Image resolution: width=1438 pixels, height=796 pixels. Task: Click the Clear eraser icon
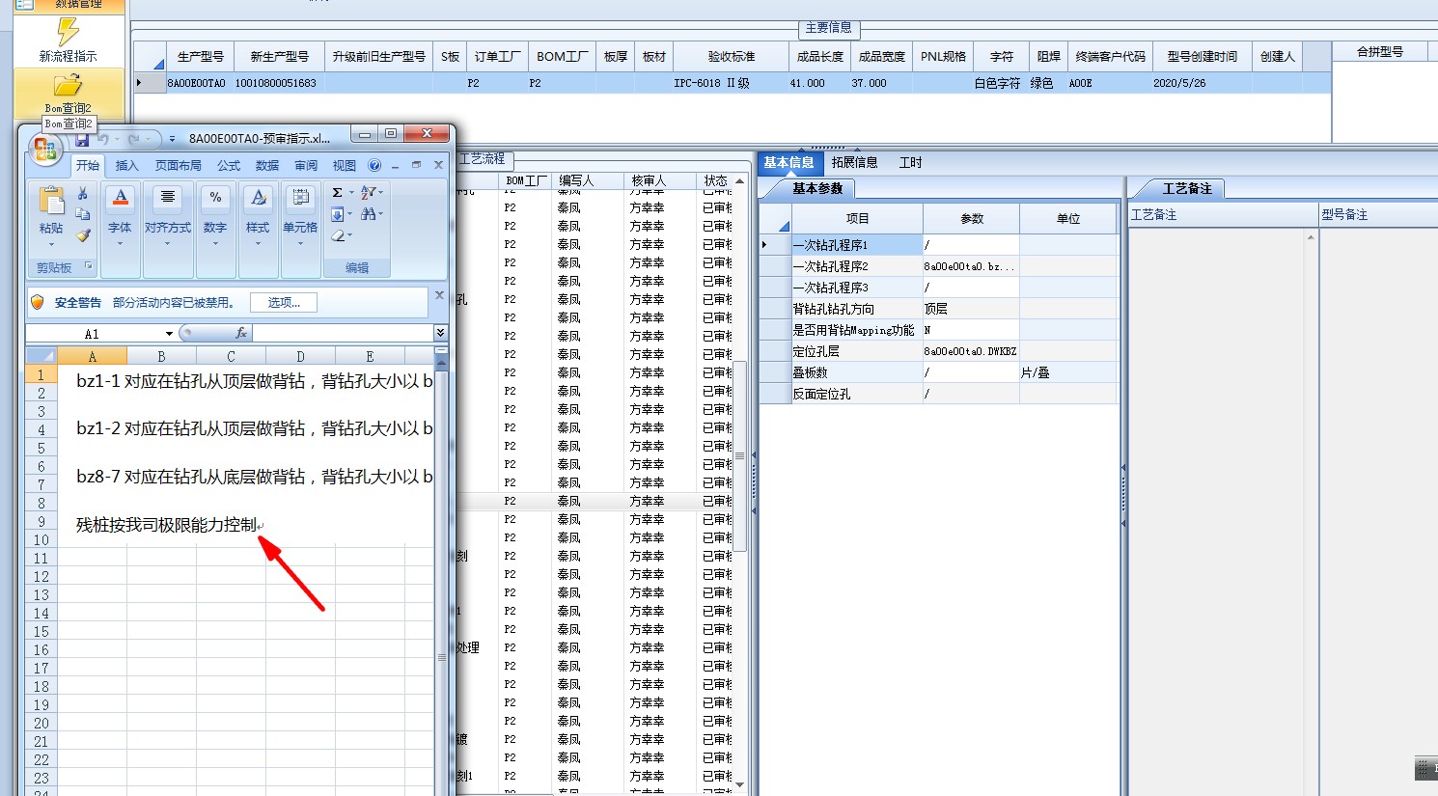338,235
